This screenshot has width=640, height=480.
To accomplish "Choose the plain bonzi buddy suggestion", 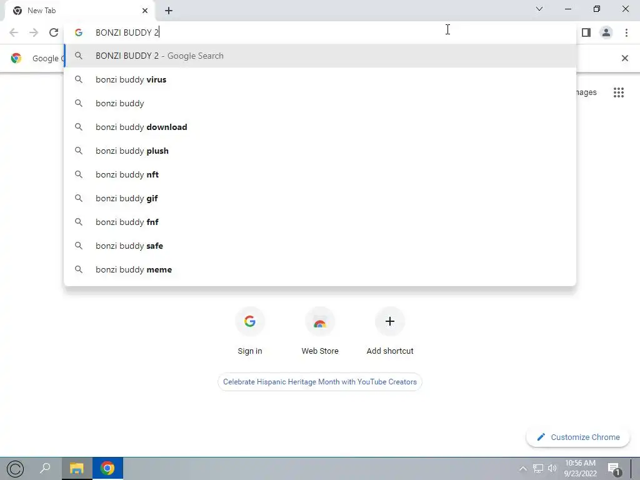I will coord(320,103).
